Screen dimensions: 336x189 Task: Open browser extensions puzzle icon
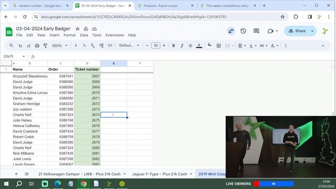(296, 17)
